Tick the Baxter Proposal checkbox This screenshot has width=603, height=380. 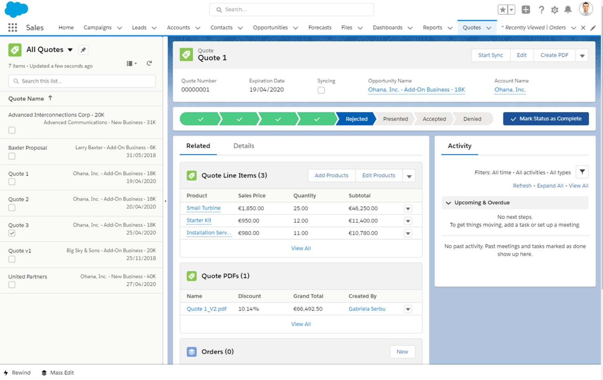click(x=12, y=156)
